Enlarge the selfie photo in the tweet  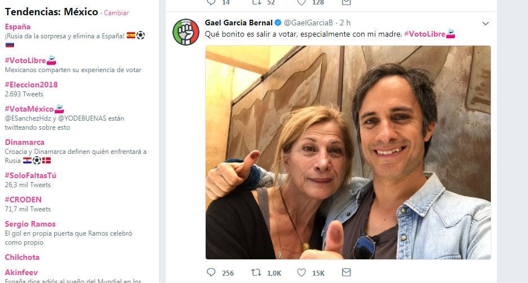click(348, 152)
